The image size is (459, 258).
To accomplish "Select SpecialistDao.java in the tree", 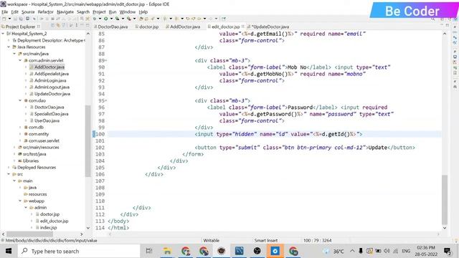I will [51, 114].
